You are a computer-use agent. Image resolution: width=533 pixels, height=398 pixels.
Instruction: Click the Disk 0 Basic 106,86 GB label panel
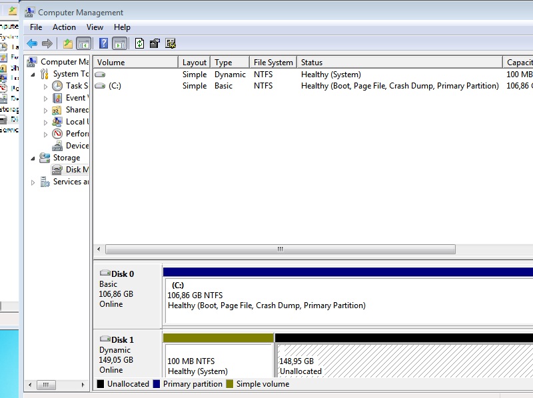[x=128, y=295]
